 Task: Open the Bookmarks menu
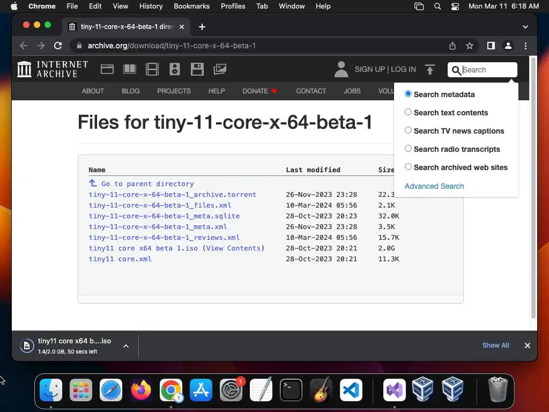[x=191, y=6]
